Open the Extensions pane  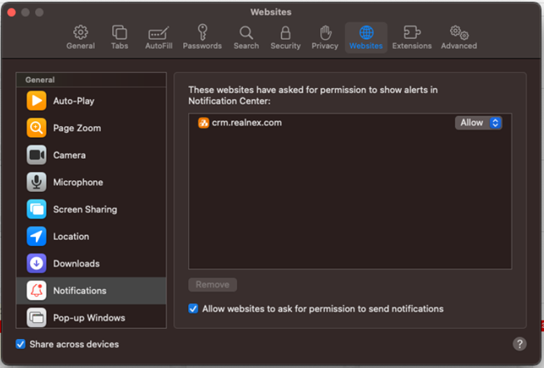coord(412,37)
